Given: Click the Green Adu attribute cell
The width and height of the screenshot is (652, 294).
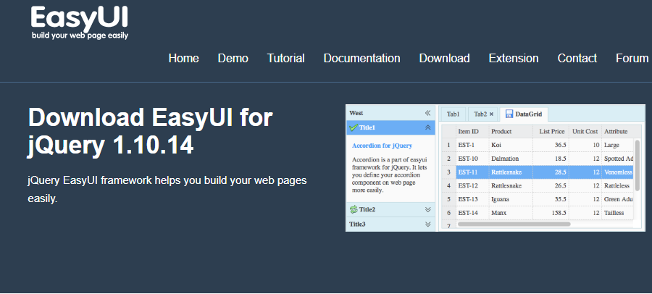Looking at the screenshot, I should pyautogui.click(x=617, y=199).
